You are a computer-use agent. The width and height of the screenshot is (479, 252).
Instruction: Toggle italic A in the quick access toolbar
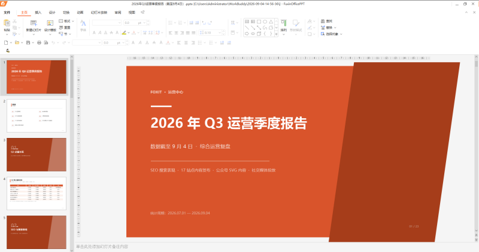(140, 42)
